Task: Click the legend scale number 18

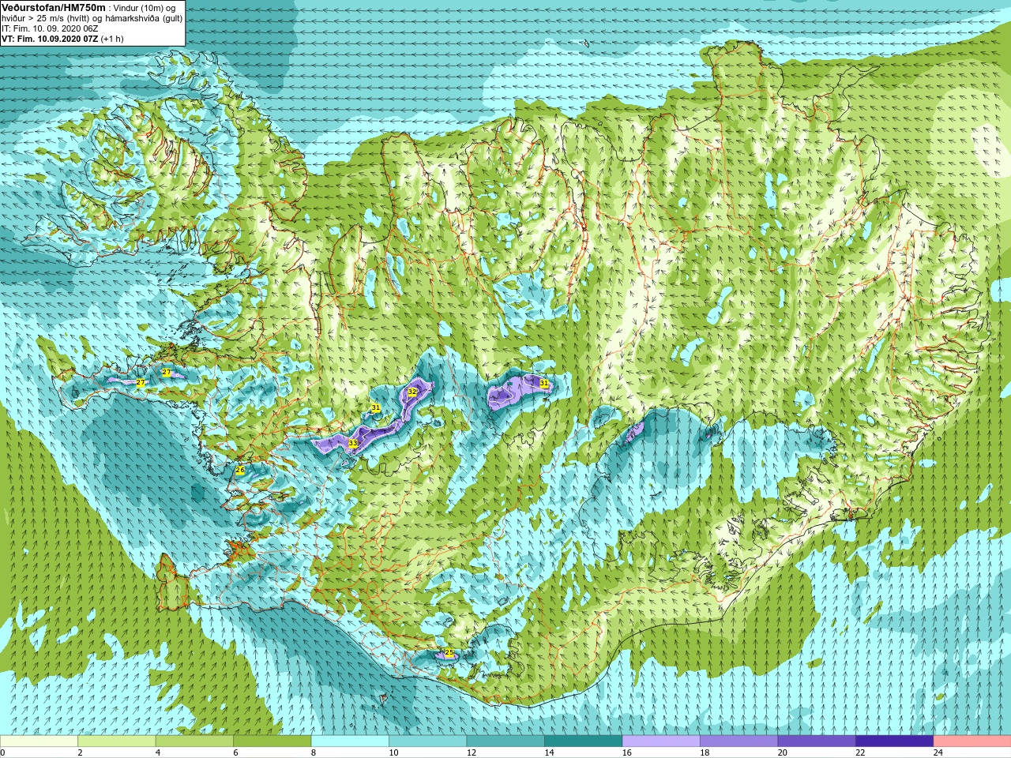Action: click(x=705, y=752)
